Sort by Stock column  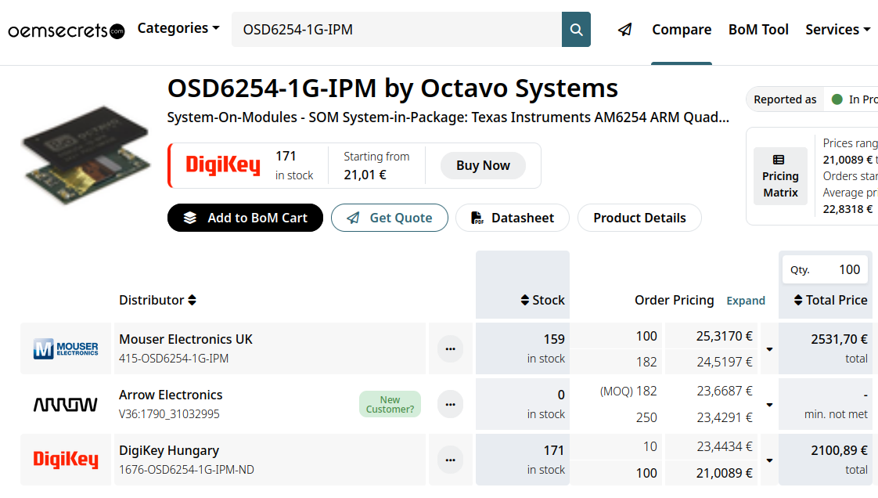pos(542,300)
